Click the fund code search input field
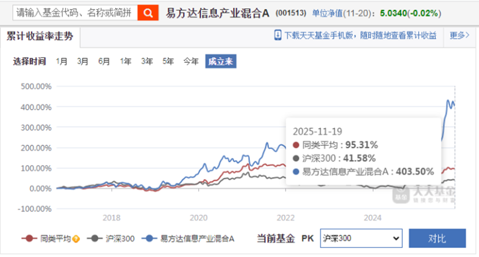479x257 pixels. coord(75,13)
